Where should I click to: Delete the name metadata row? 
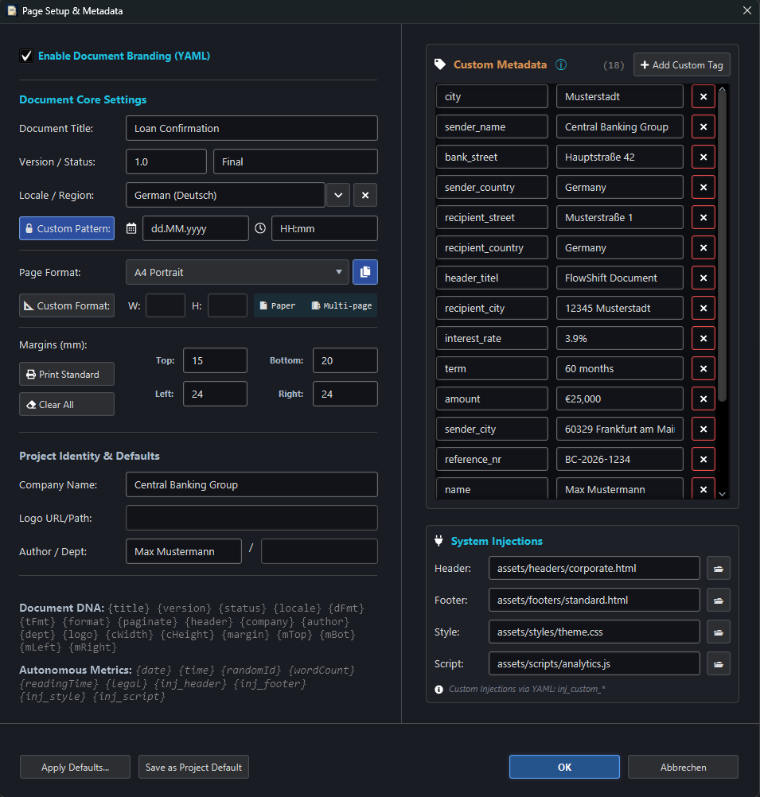click(703, 489)
